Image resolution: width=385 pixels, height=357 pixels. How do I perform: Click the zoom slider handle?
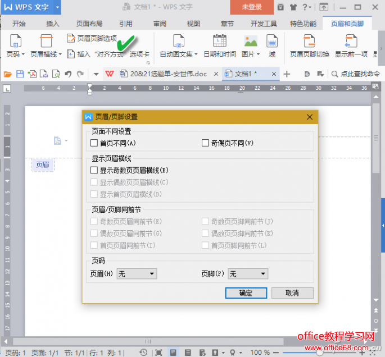[319, 353]
